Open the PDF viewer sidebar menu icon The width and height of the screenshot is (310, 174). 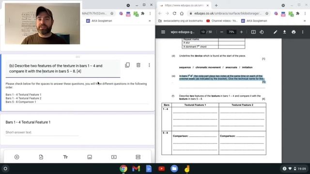point(163,32)
